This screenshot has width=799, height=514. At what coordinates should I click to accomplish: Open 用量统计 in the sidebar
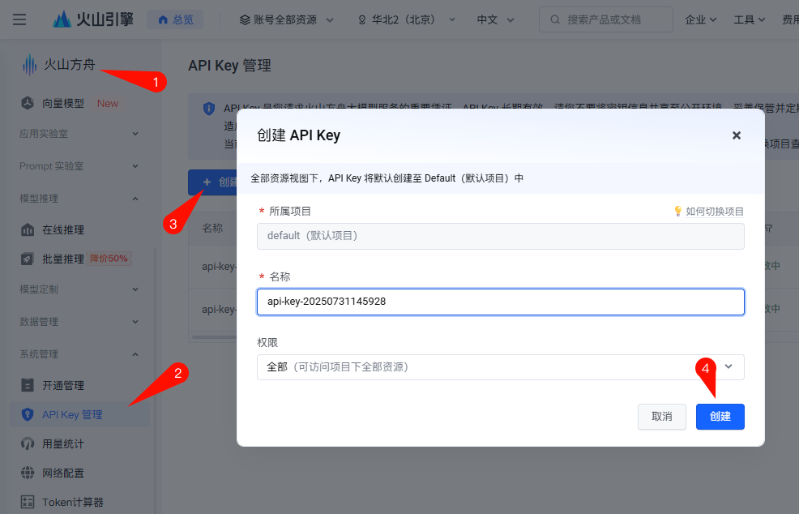[x=63, y=444]
